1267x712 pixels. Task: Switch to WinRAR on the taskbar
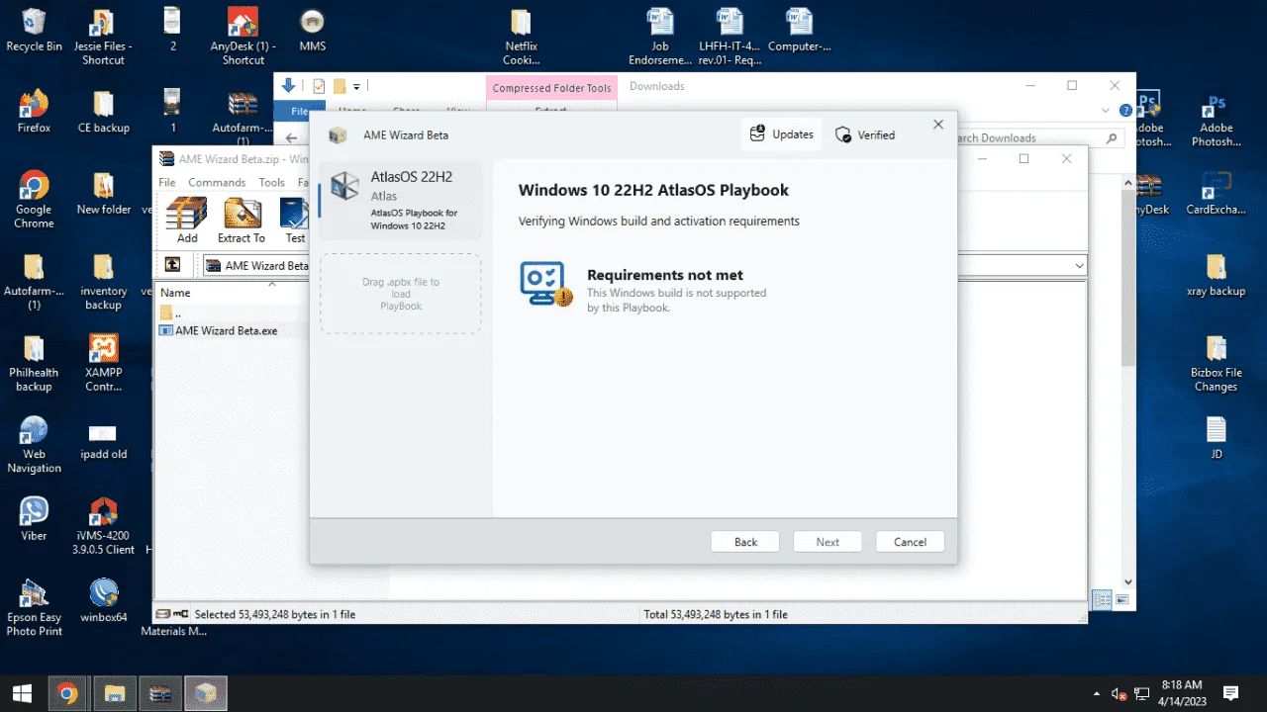pyautogui.click(x=159, y=693)
